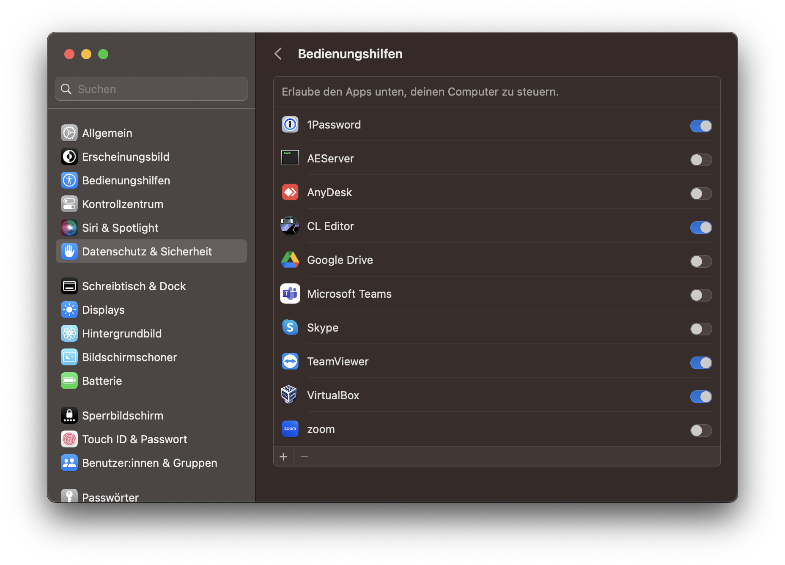The width and height of the screenshot is (785, 565).
Task: Click the Datenschutz hand icon
Action: click(69, 251)
